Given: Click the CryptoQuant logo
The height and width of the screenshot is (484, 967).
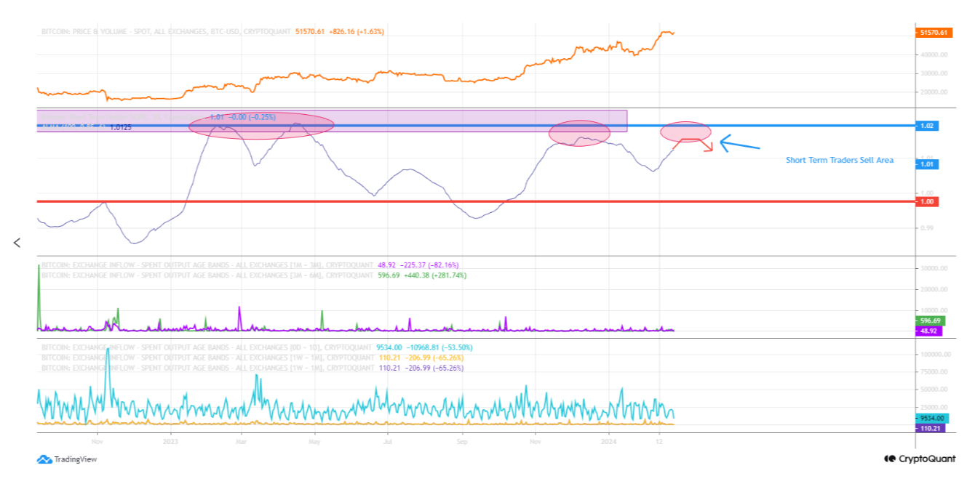Looking at the screenshot, I should click(x=918, y=459).
